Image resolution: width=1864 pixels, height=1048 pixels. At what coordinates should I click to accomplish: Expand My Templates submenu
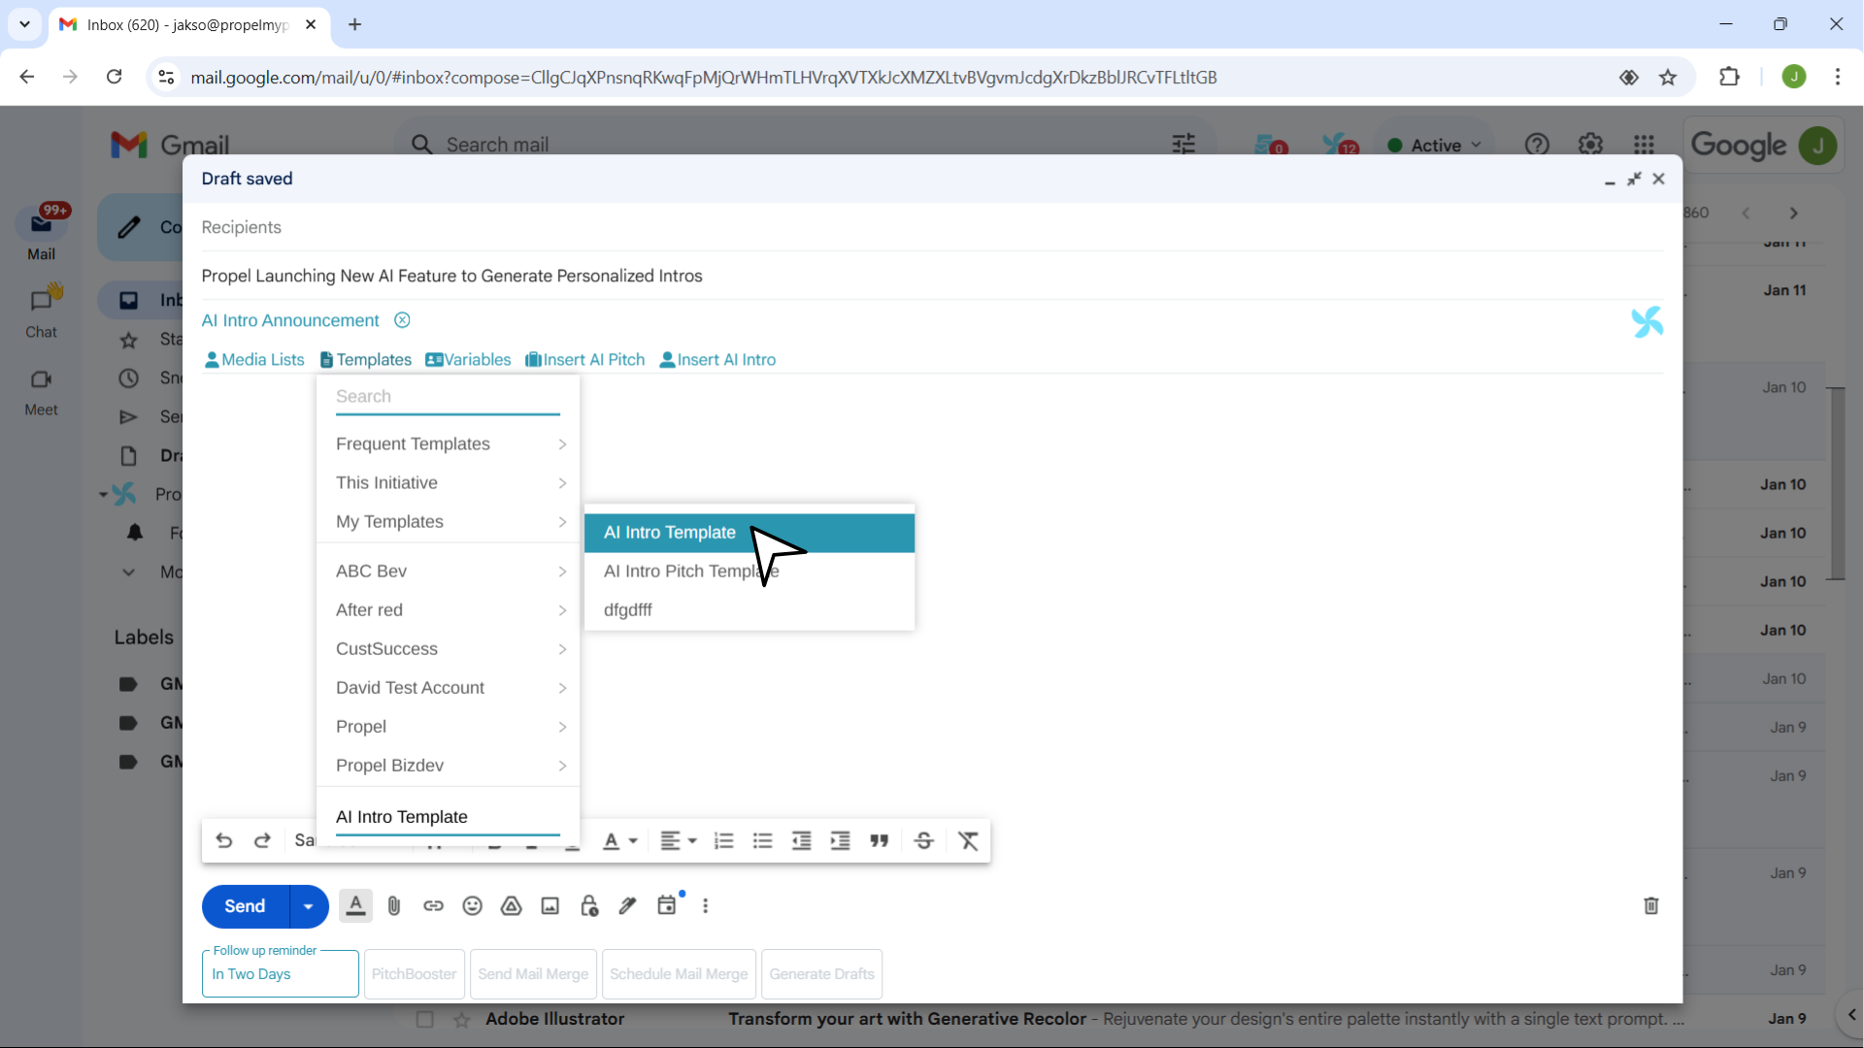(x=449, y=522)
